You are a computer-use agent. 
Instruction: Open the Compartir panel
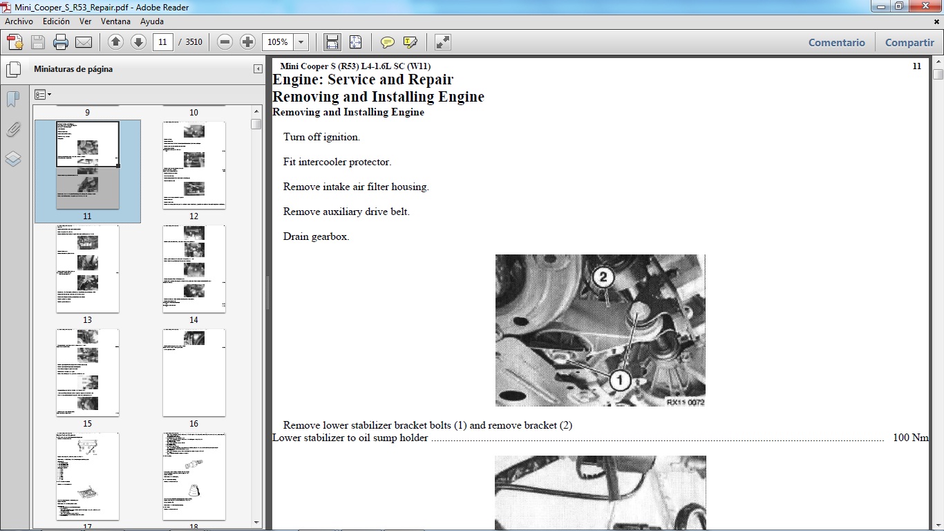[x=909, y=42]
